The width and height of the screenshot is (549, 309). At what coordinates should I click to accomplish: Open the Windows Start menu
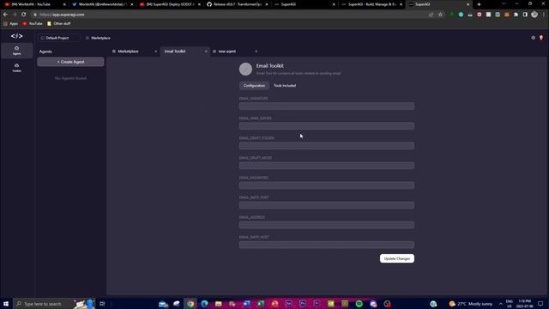tap(6, 304)
